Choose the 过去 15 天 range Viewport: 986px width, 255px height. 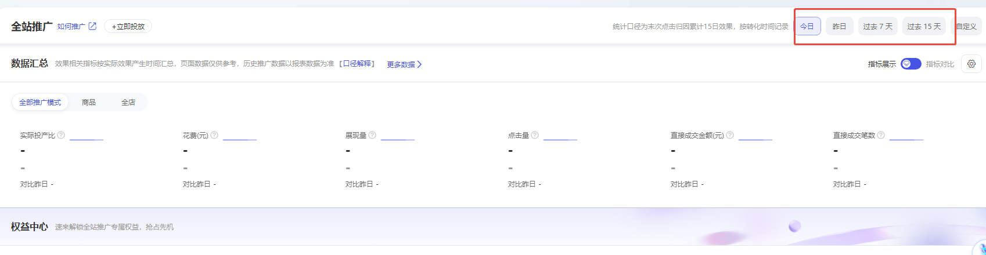924,26
